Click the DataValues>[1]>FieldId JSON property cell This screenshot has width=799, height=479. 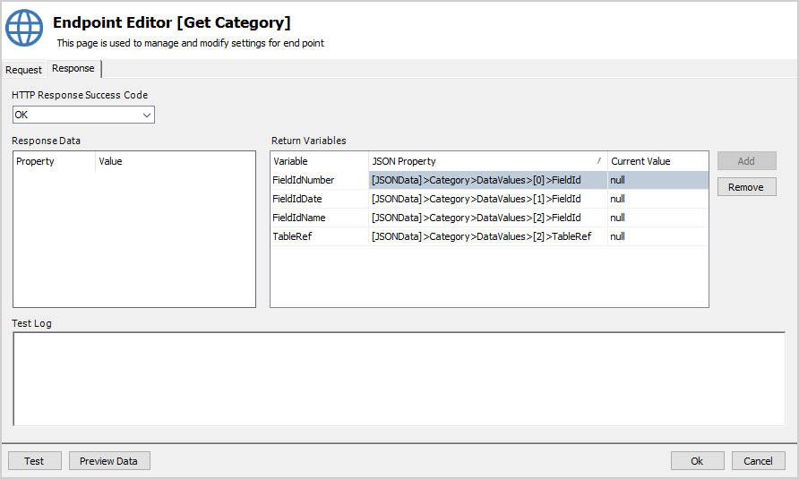pos(487,199)
